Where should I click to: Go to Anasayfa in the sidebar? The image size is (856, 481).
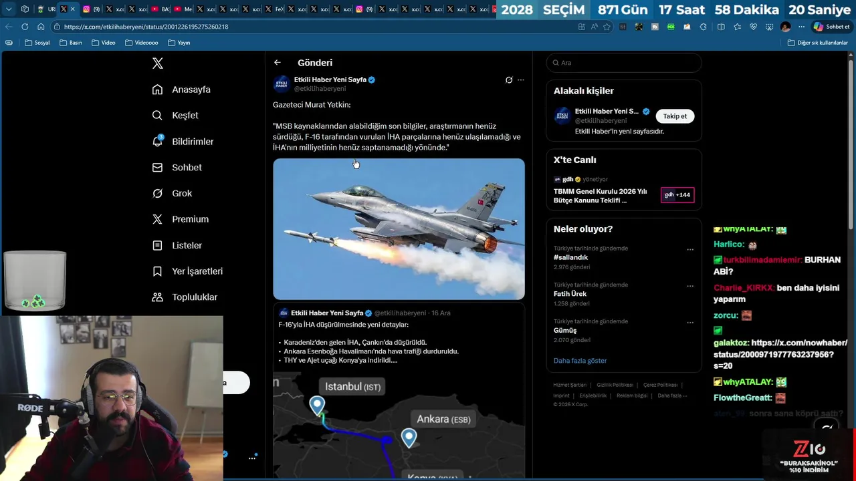[x=181, y=90]
